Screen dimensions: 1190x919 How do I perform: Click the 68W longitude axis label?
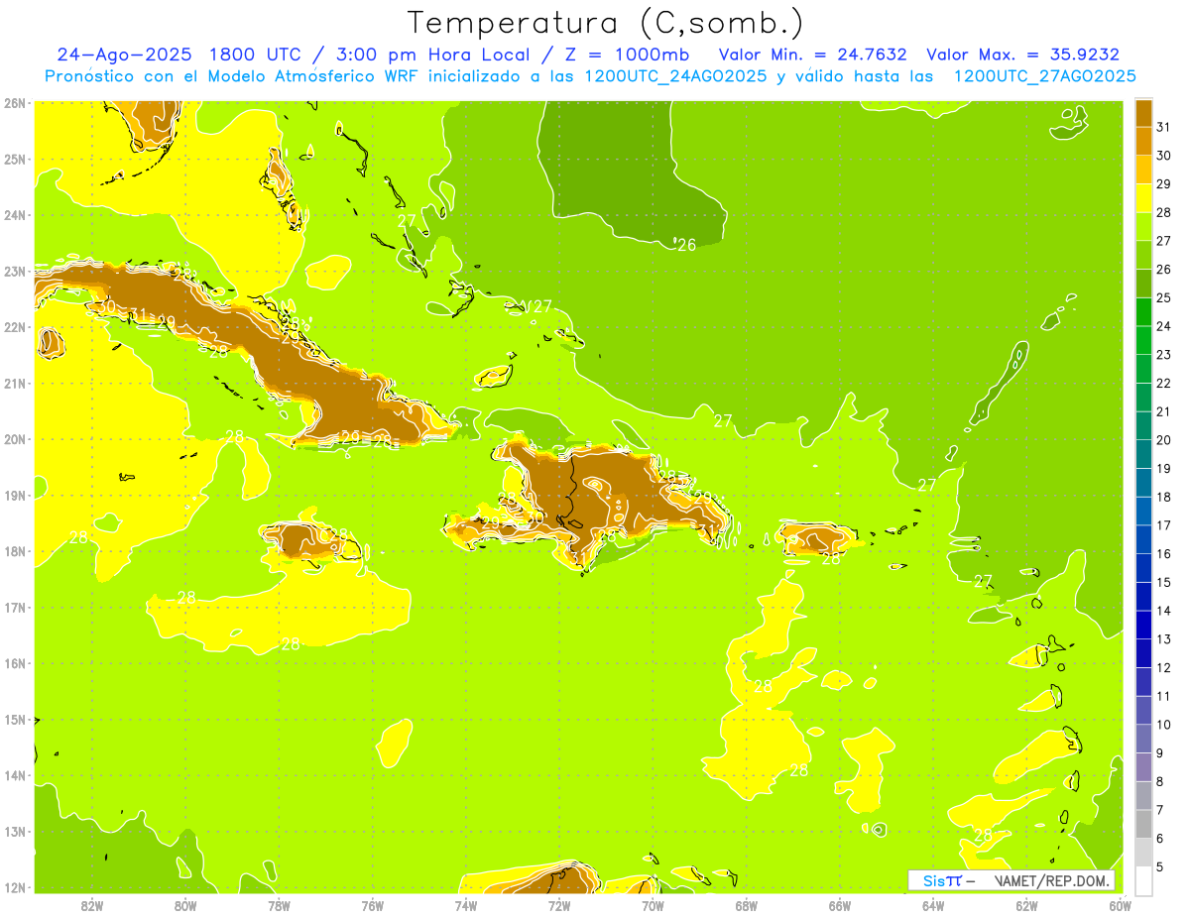pos(747,905)
